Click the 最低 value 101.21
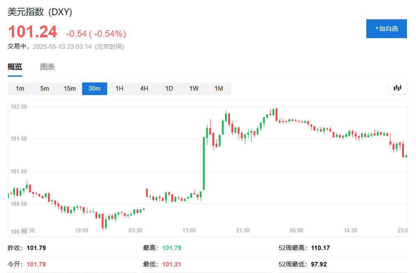Viewport: 416px width, 273px height. (172, 264)
